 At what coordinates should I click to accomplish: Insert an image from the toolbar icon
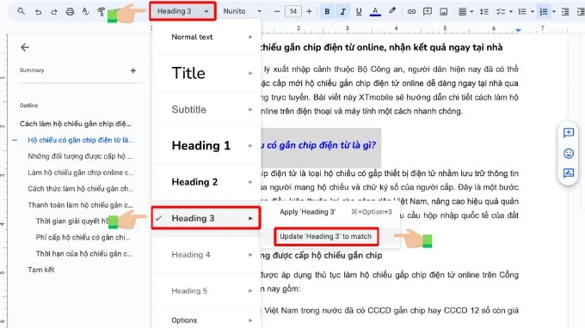coord(444,11)
